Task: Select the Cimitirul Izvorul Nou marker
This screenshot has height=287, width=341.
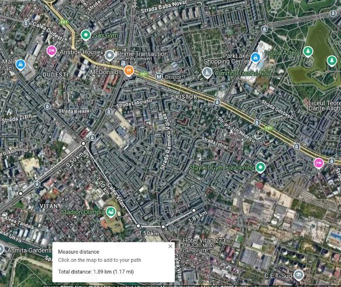Action: pyautogui.click(x=207, y=72)
